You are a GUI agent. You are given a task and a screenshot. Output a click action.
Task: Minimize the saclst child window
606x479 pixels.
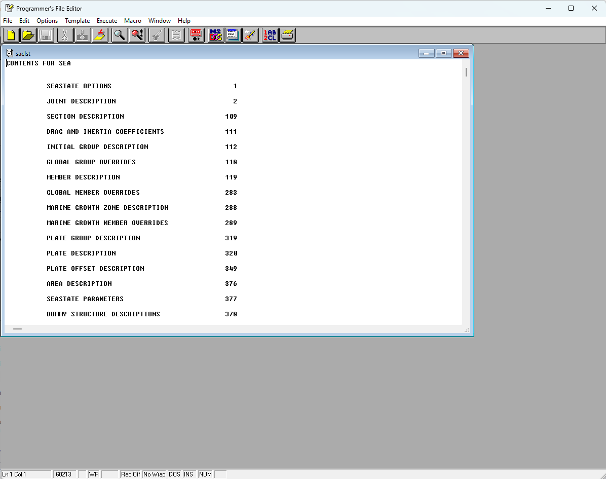[x=427, y=53]
